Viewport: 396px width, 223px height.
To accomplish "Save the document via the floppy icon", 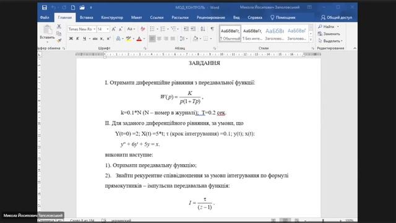I will coord(45,7).
